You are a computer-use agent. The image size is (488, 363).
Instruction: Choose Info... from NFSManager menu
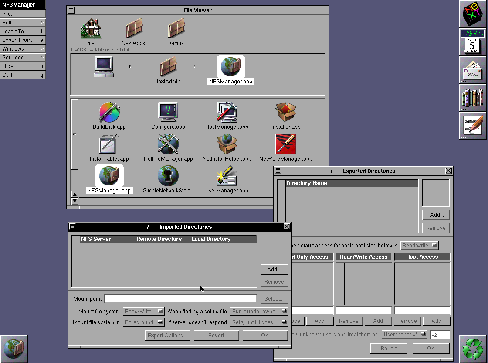pos(23,14)
